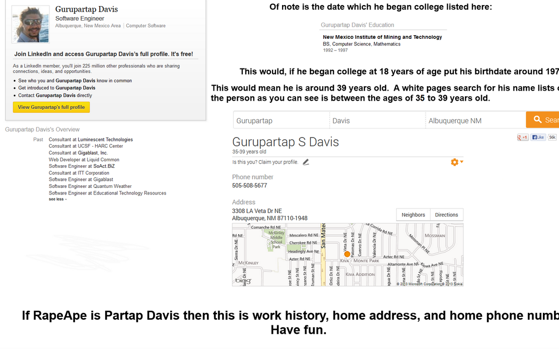
Task: Click the first name field 'Gurupartap'
Action: pos(282,120)
